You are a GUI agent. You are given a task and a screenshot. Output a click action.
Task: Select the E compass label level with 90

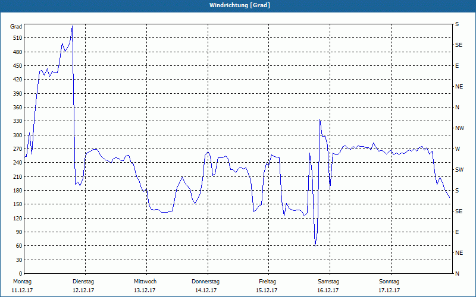pos(457,232)
